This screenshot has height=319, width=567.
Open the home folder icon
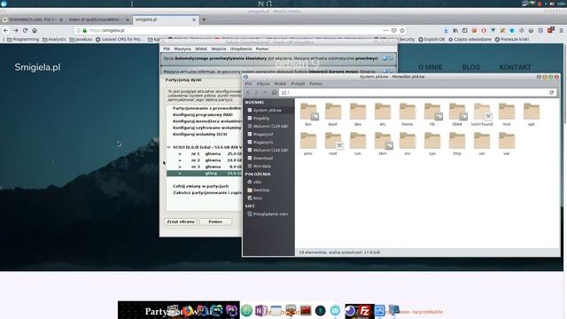point(408,112)
